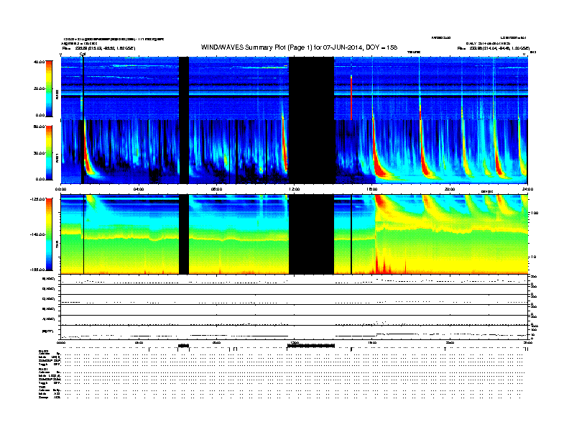Click the RAD2 settings header at bottom left

(x=44, y=351)
